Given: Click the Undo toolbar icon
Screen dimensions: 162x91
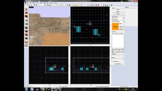Looking at the screenshot, I should [x=40, y=5].
